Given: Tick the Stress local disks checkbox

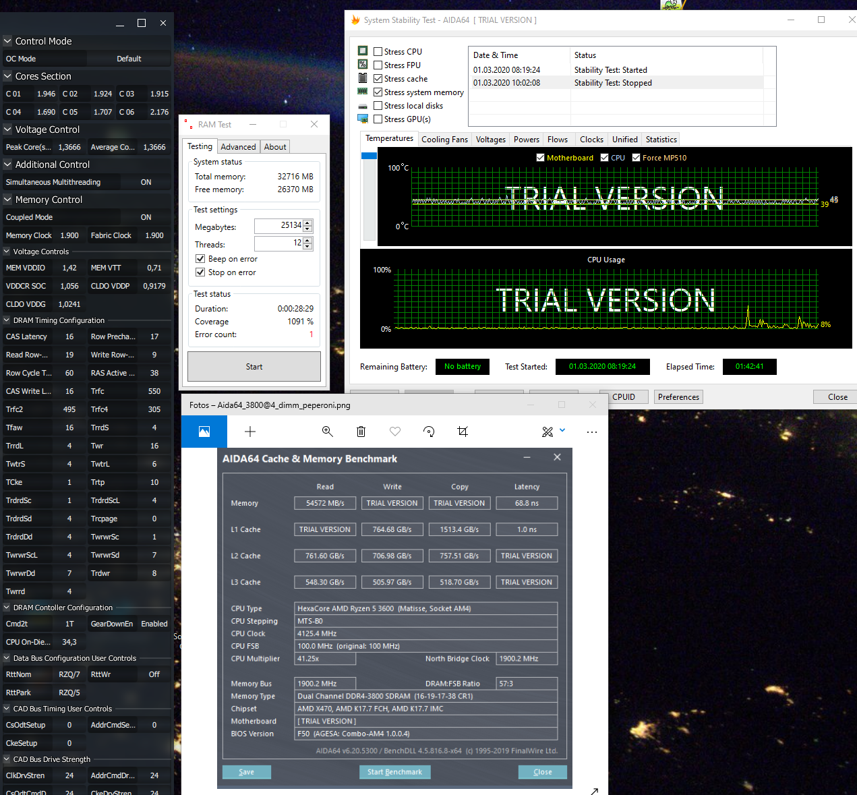Looking at the screenshot, I should point(378,106).
